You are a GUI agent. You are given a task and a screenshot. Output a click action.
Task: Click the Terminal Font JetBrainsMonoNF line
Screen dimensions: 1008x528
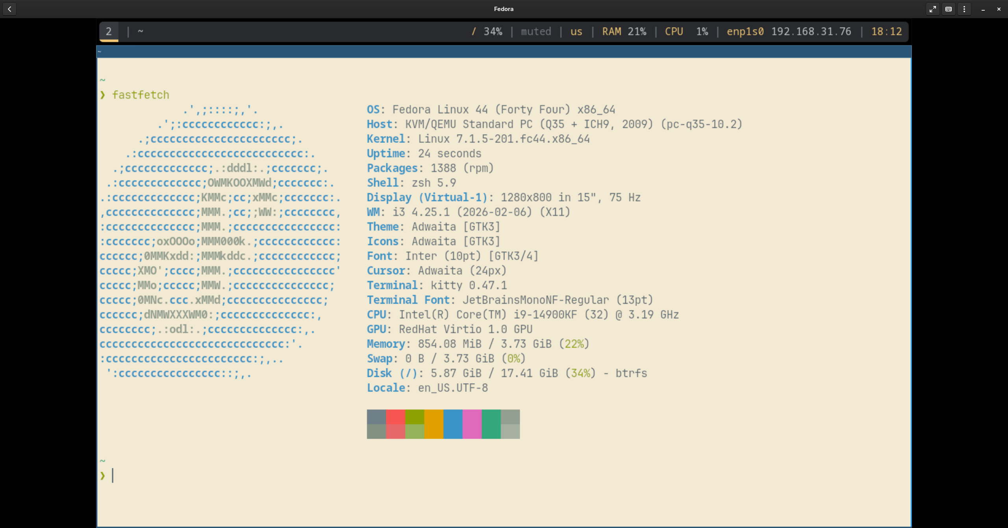click(510, 300)
